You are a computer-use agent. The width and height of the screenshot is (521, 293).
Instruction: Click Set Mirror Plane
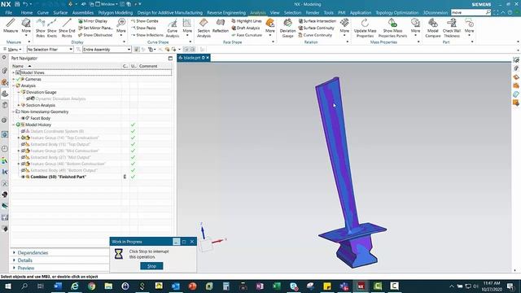pyautogui.click(x=95, y=28)
